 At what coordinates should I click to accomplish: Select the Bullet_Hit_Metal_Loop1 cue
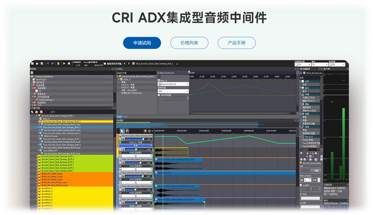pyautogui.click(x=52, y=174)
